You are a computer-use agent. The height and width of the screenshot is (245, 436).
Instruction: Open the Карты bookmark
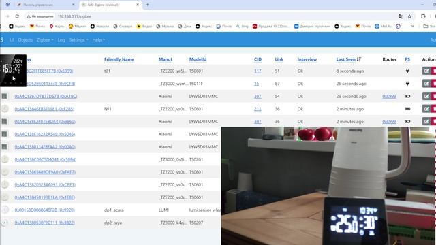click(x=57, y=26)
